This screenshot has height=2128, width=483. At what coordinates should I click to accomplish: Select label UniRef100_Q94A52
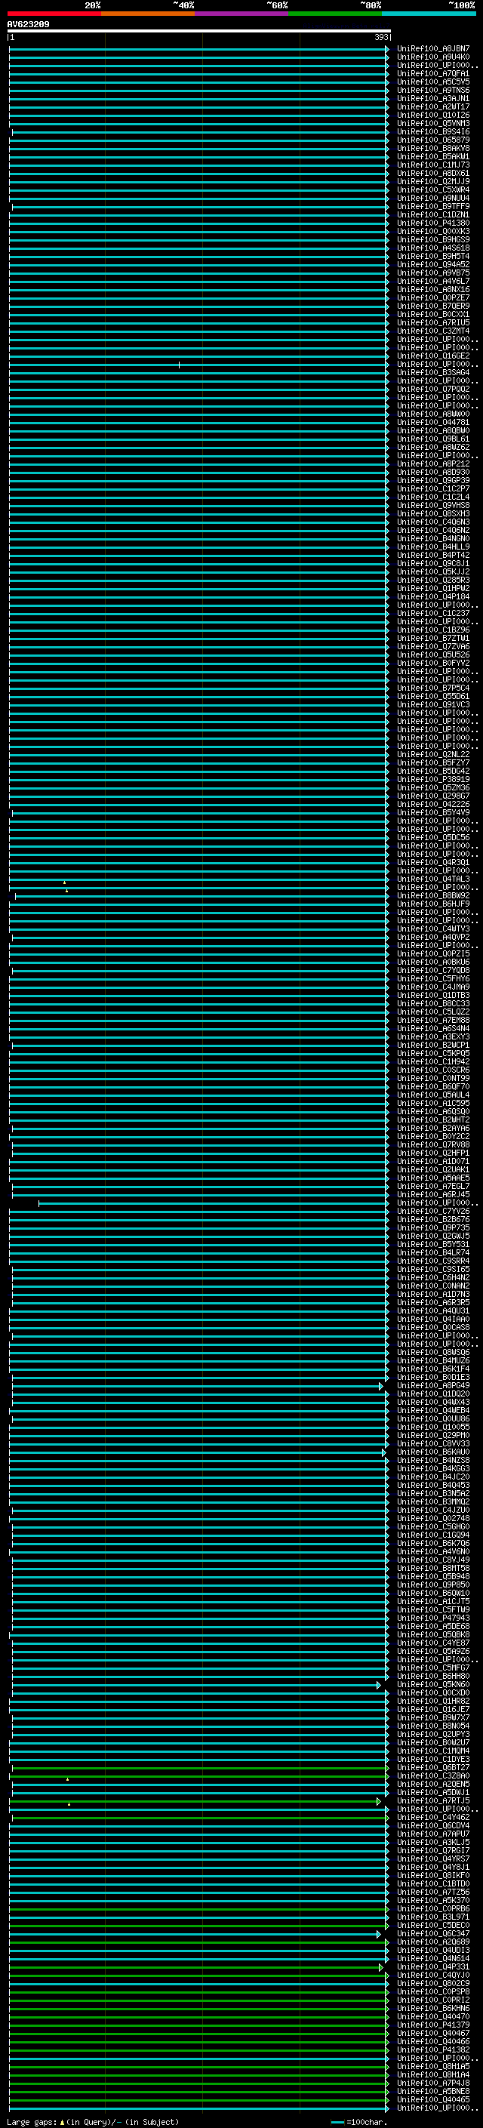coord(433,264)
